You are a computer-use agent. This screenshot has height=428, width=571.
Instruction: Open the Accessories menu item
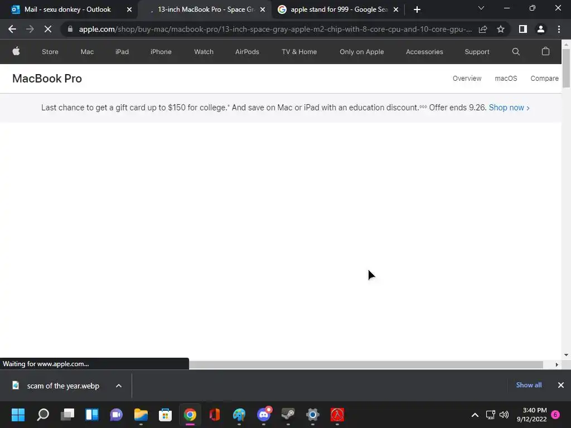424,52
